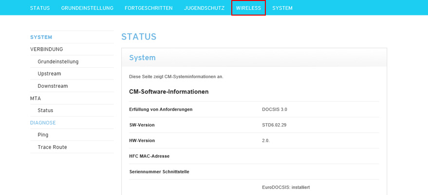428x195 pixels.
Task: Open Status under MTA in sidebar
Action: click(45, 110)
